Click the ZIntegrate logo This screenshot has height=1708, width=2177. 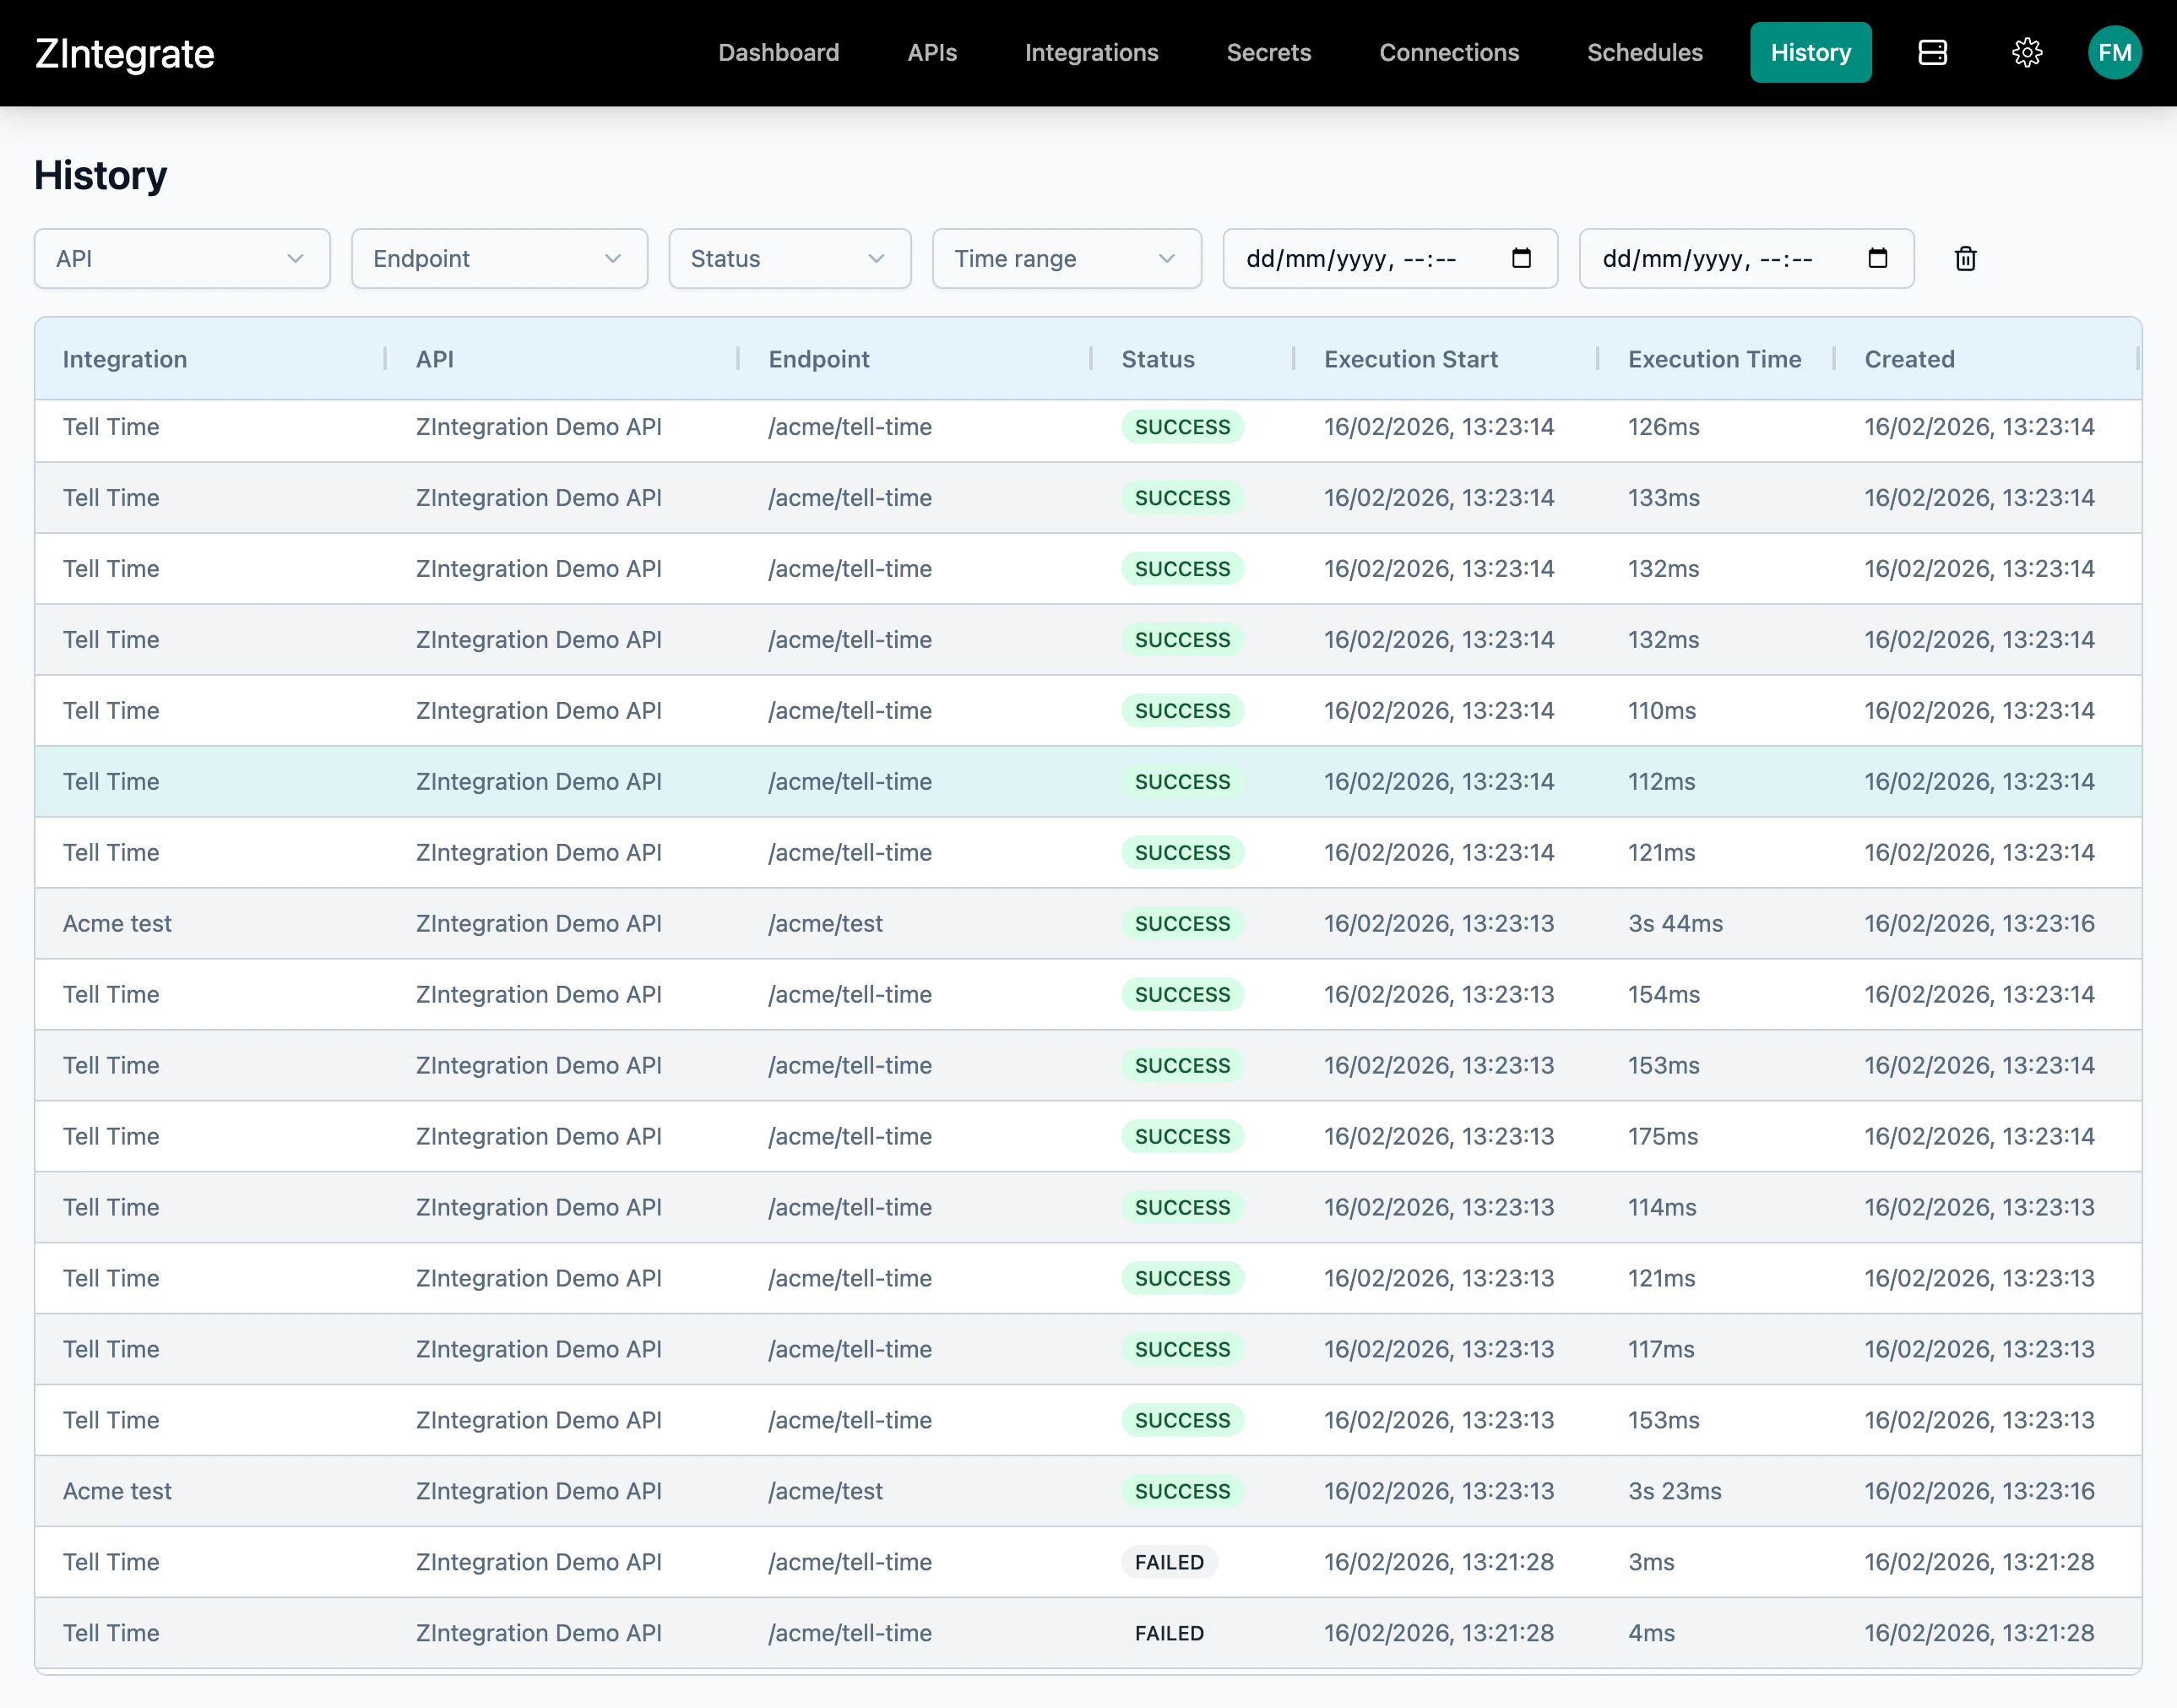(125, 54)
